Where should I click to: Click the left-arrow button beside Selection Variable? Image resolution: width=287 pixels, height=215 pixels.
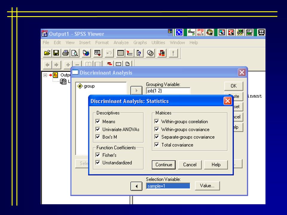[136, 186]
